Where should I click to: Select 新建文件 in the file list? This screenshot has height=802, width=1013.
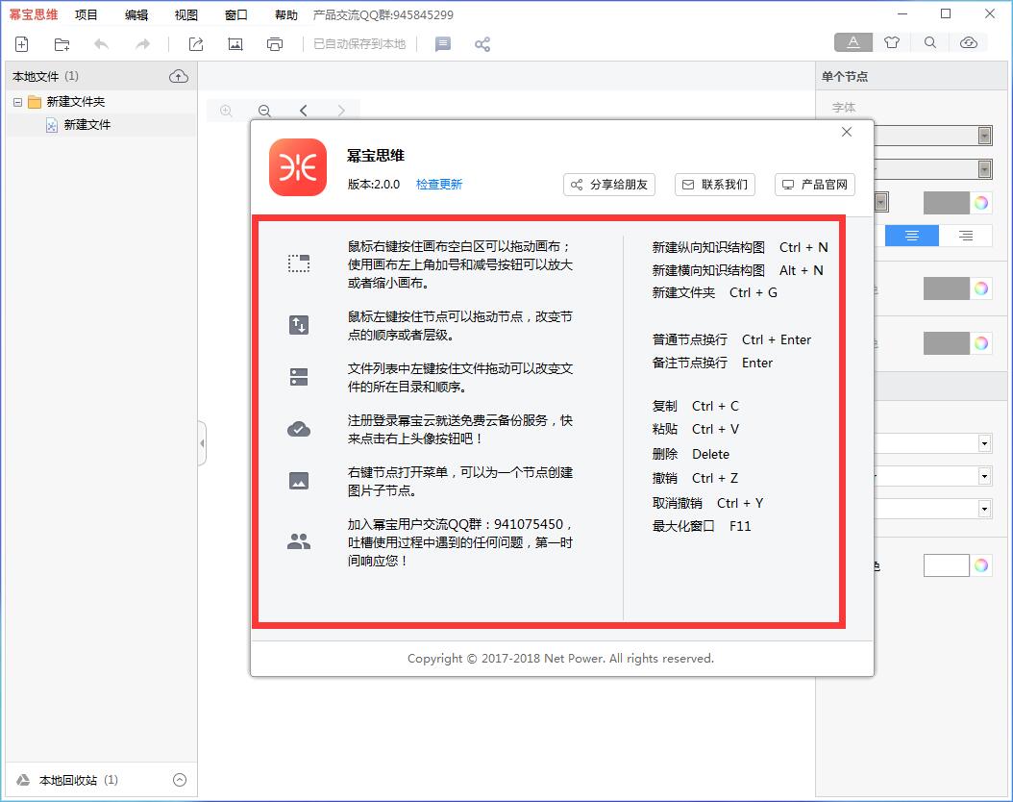[x=86, y=125]
